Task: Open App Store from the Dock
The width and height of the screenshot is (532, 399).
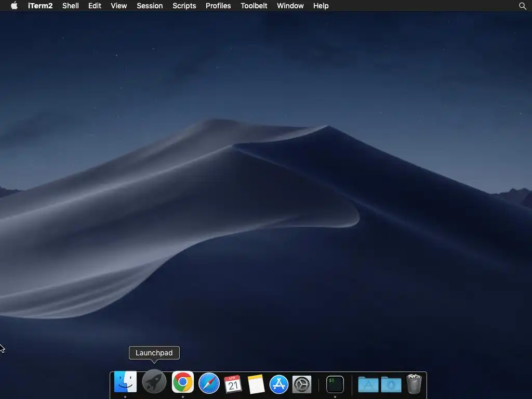Action: point(279,384)
